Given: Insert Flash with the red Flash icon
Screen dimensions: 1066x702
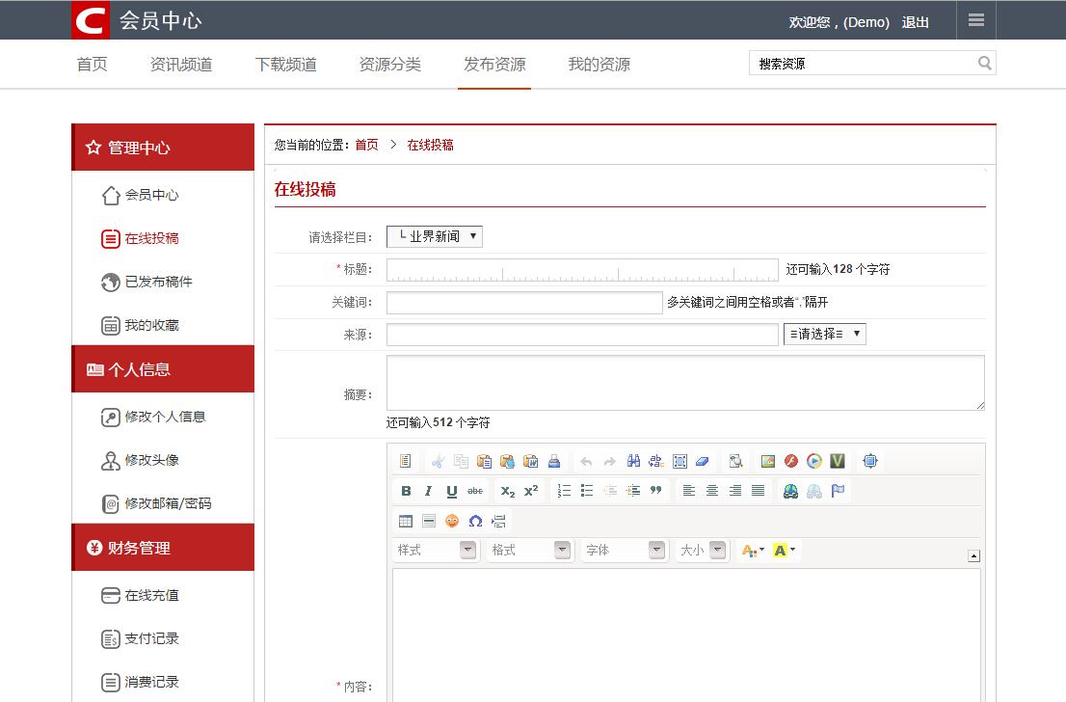Looking at the screenshot, I should click(790, 461).
